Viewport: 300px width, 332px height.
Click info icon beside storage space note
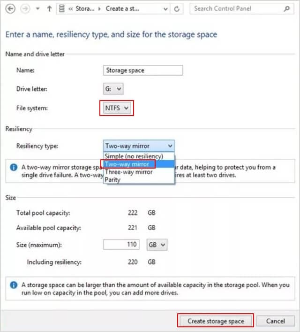(x=14, y=285)
